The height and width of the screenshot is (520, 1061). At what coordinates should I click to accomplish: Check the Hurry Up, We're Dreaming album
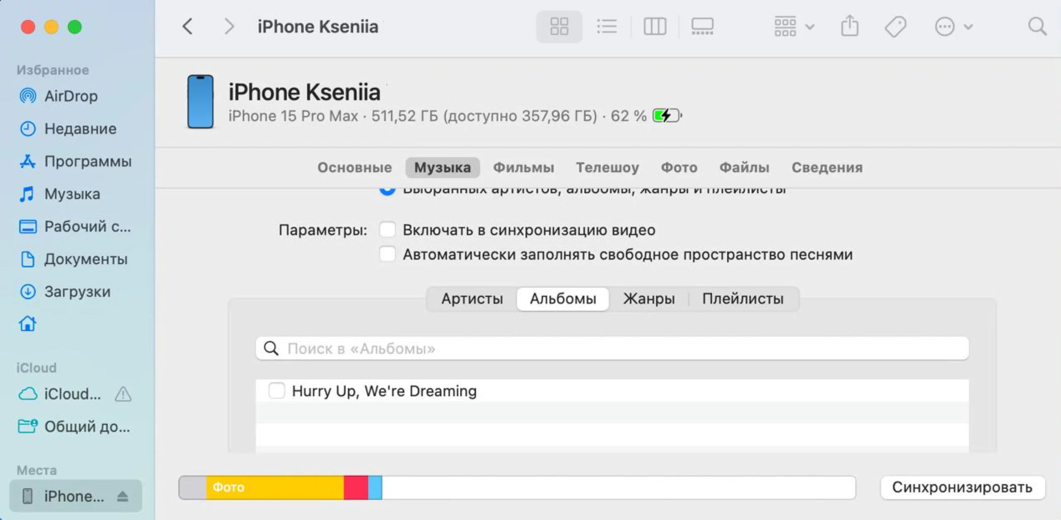(276, 390)
